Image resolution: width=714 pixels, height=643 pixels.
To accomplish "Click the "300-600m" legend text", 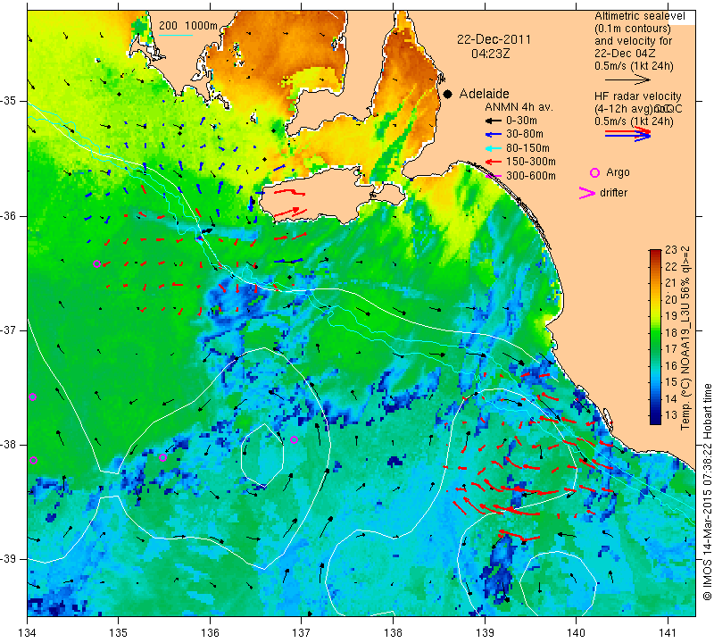I will (x=530, y=176).
